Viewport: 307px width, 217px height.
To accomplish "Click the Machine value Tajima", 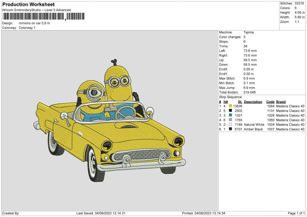I will pyautogui.click(x=249, y=32).
